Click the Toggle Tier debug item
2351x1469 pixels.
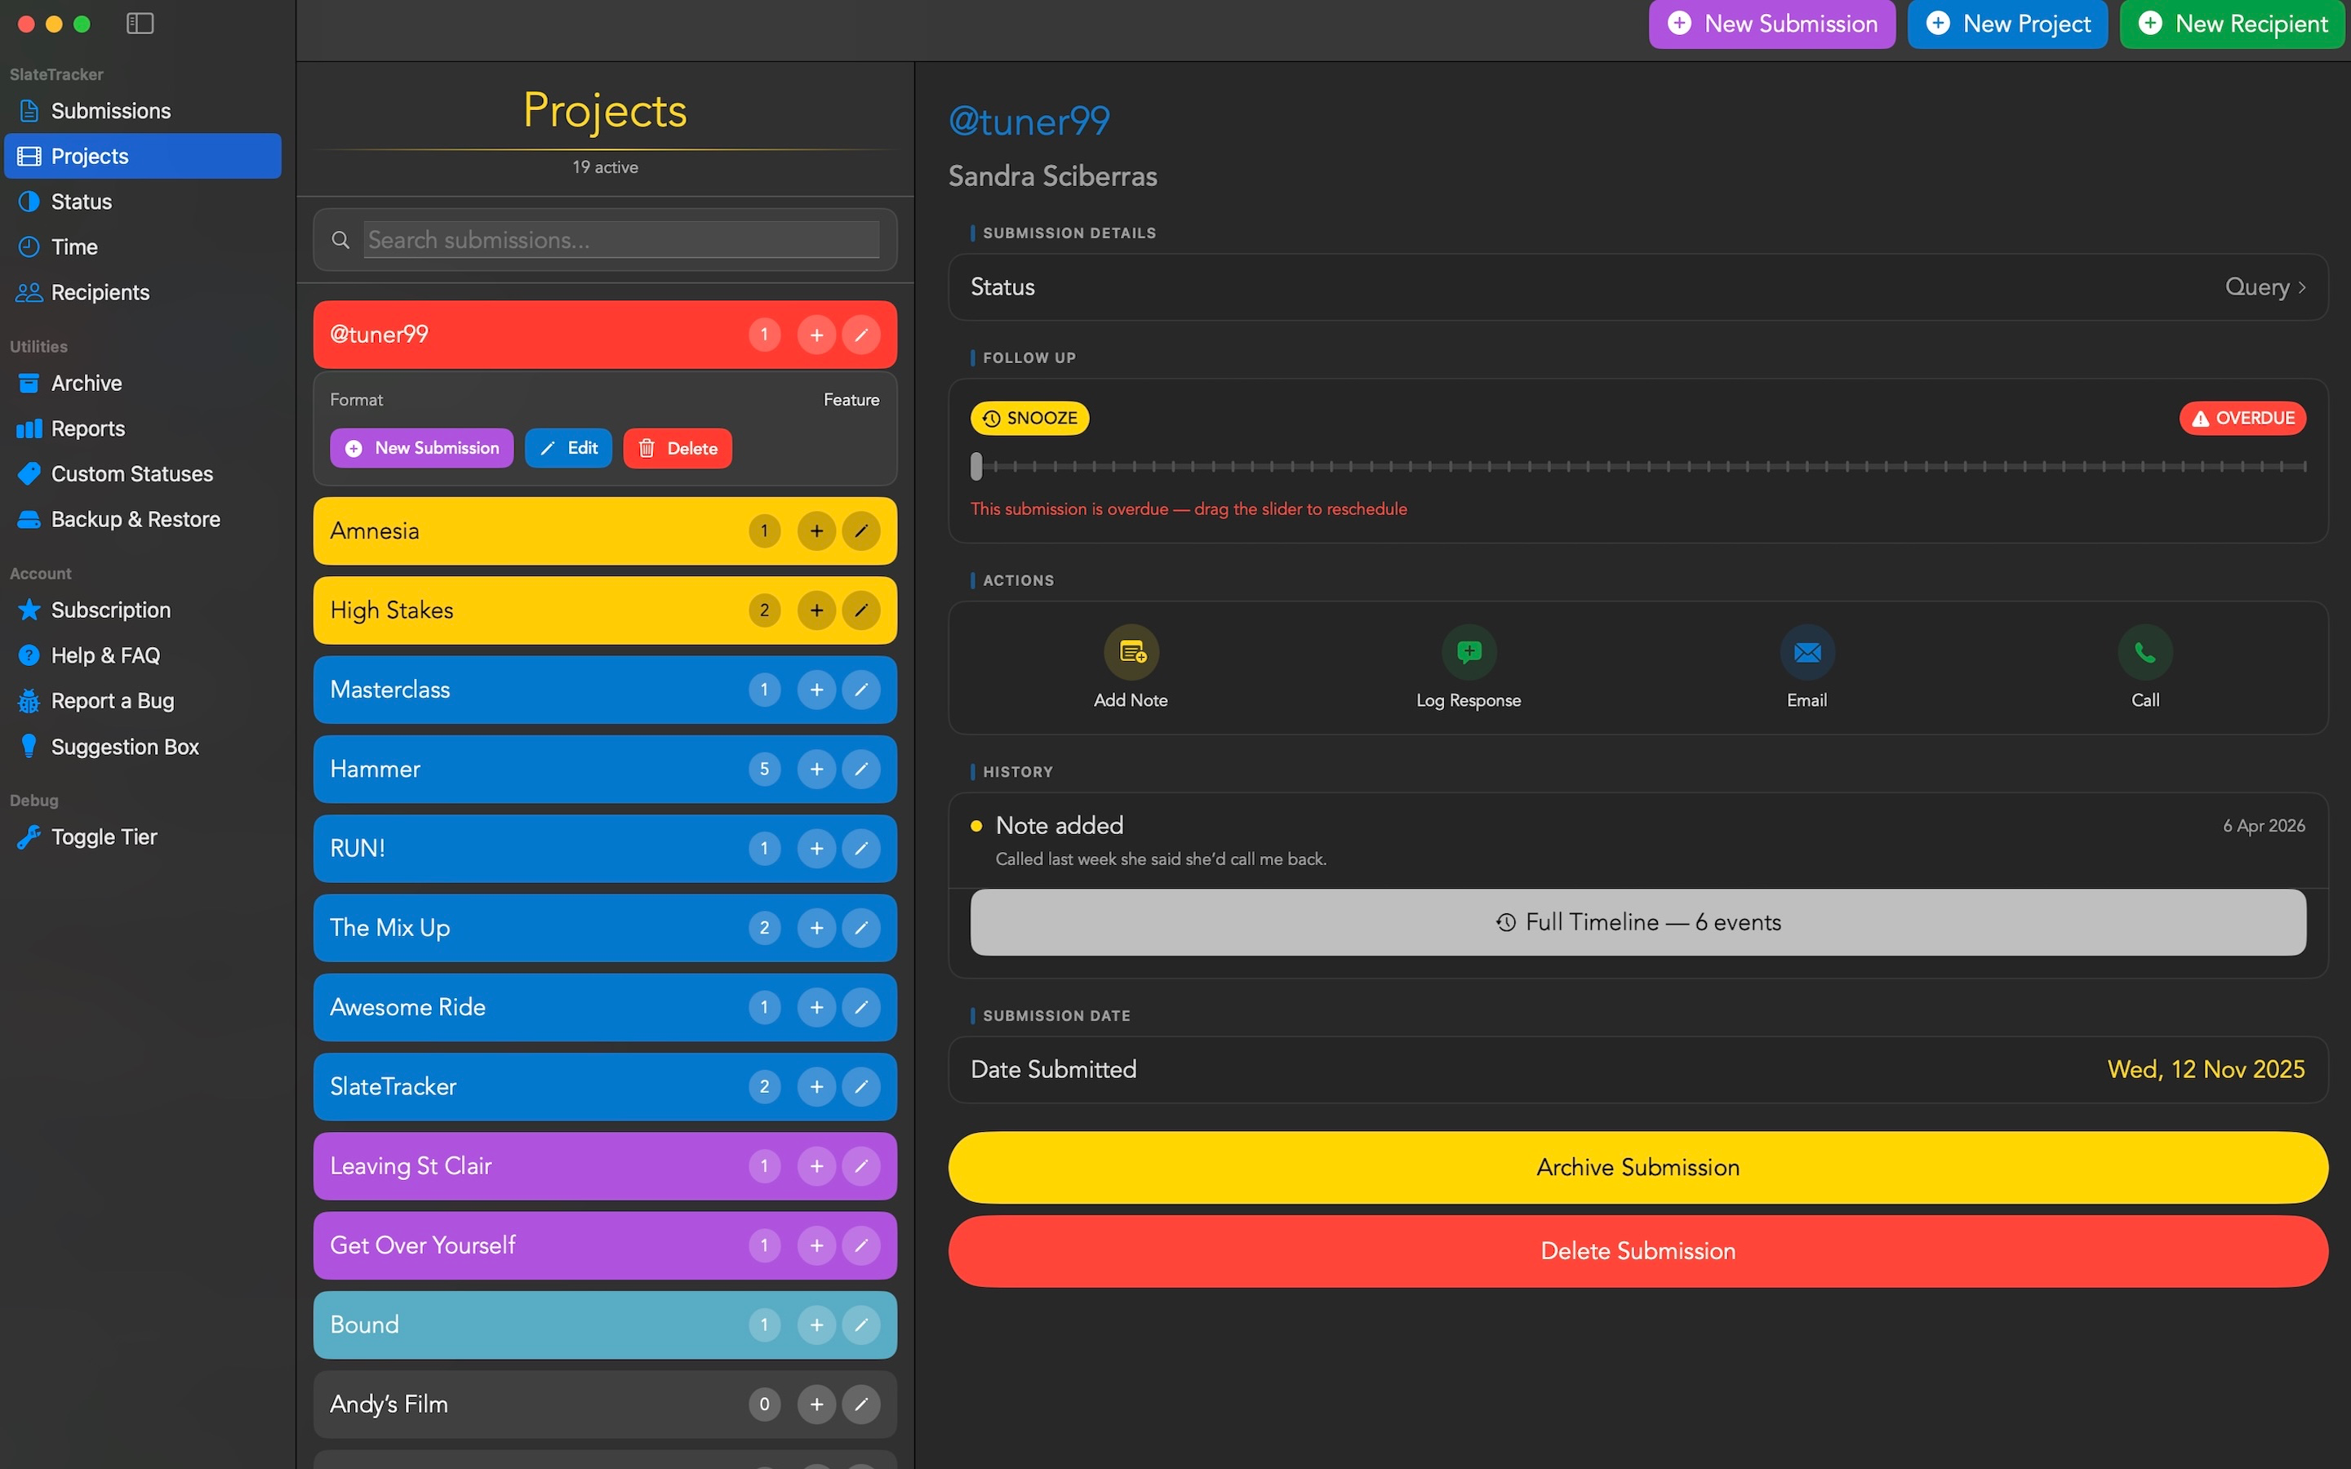coord(143,837)
